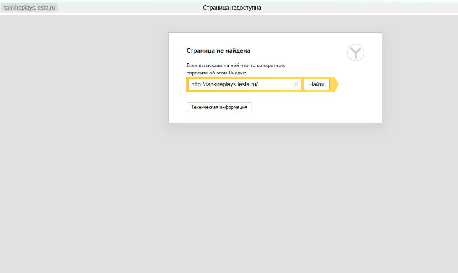This screenshot has width=458, height=273.
Task: Open Техническая информация details
Action: point(219,107)
